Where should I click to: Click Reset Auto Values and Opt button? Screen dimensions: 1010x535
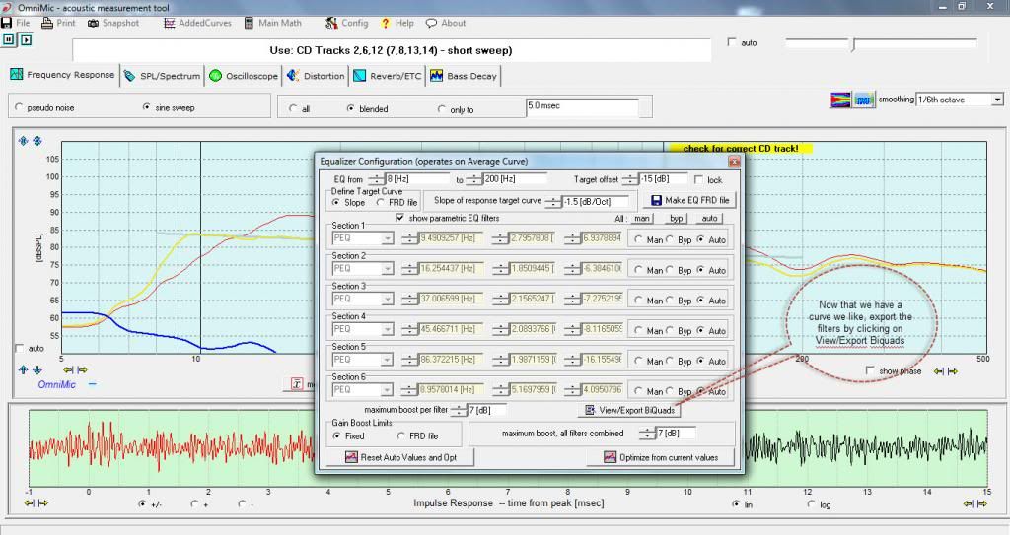pos(400,457)
